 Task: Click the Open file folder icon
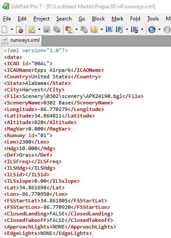[x=32, y=30]
